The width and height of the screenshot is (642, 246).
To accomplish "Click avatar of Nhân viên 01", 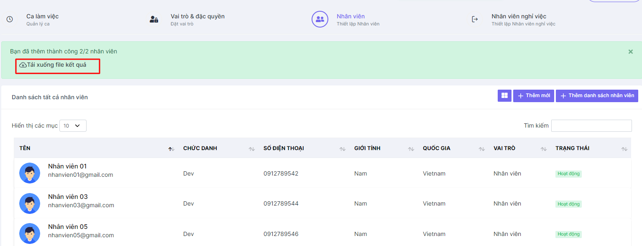I will pyautogui.click(x=30, y=173).
